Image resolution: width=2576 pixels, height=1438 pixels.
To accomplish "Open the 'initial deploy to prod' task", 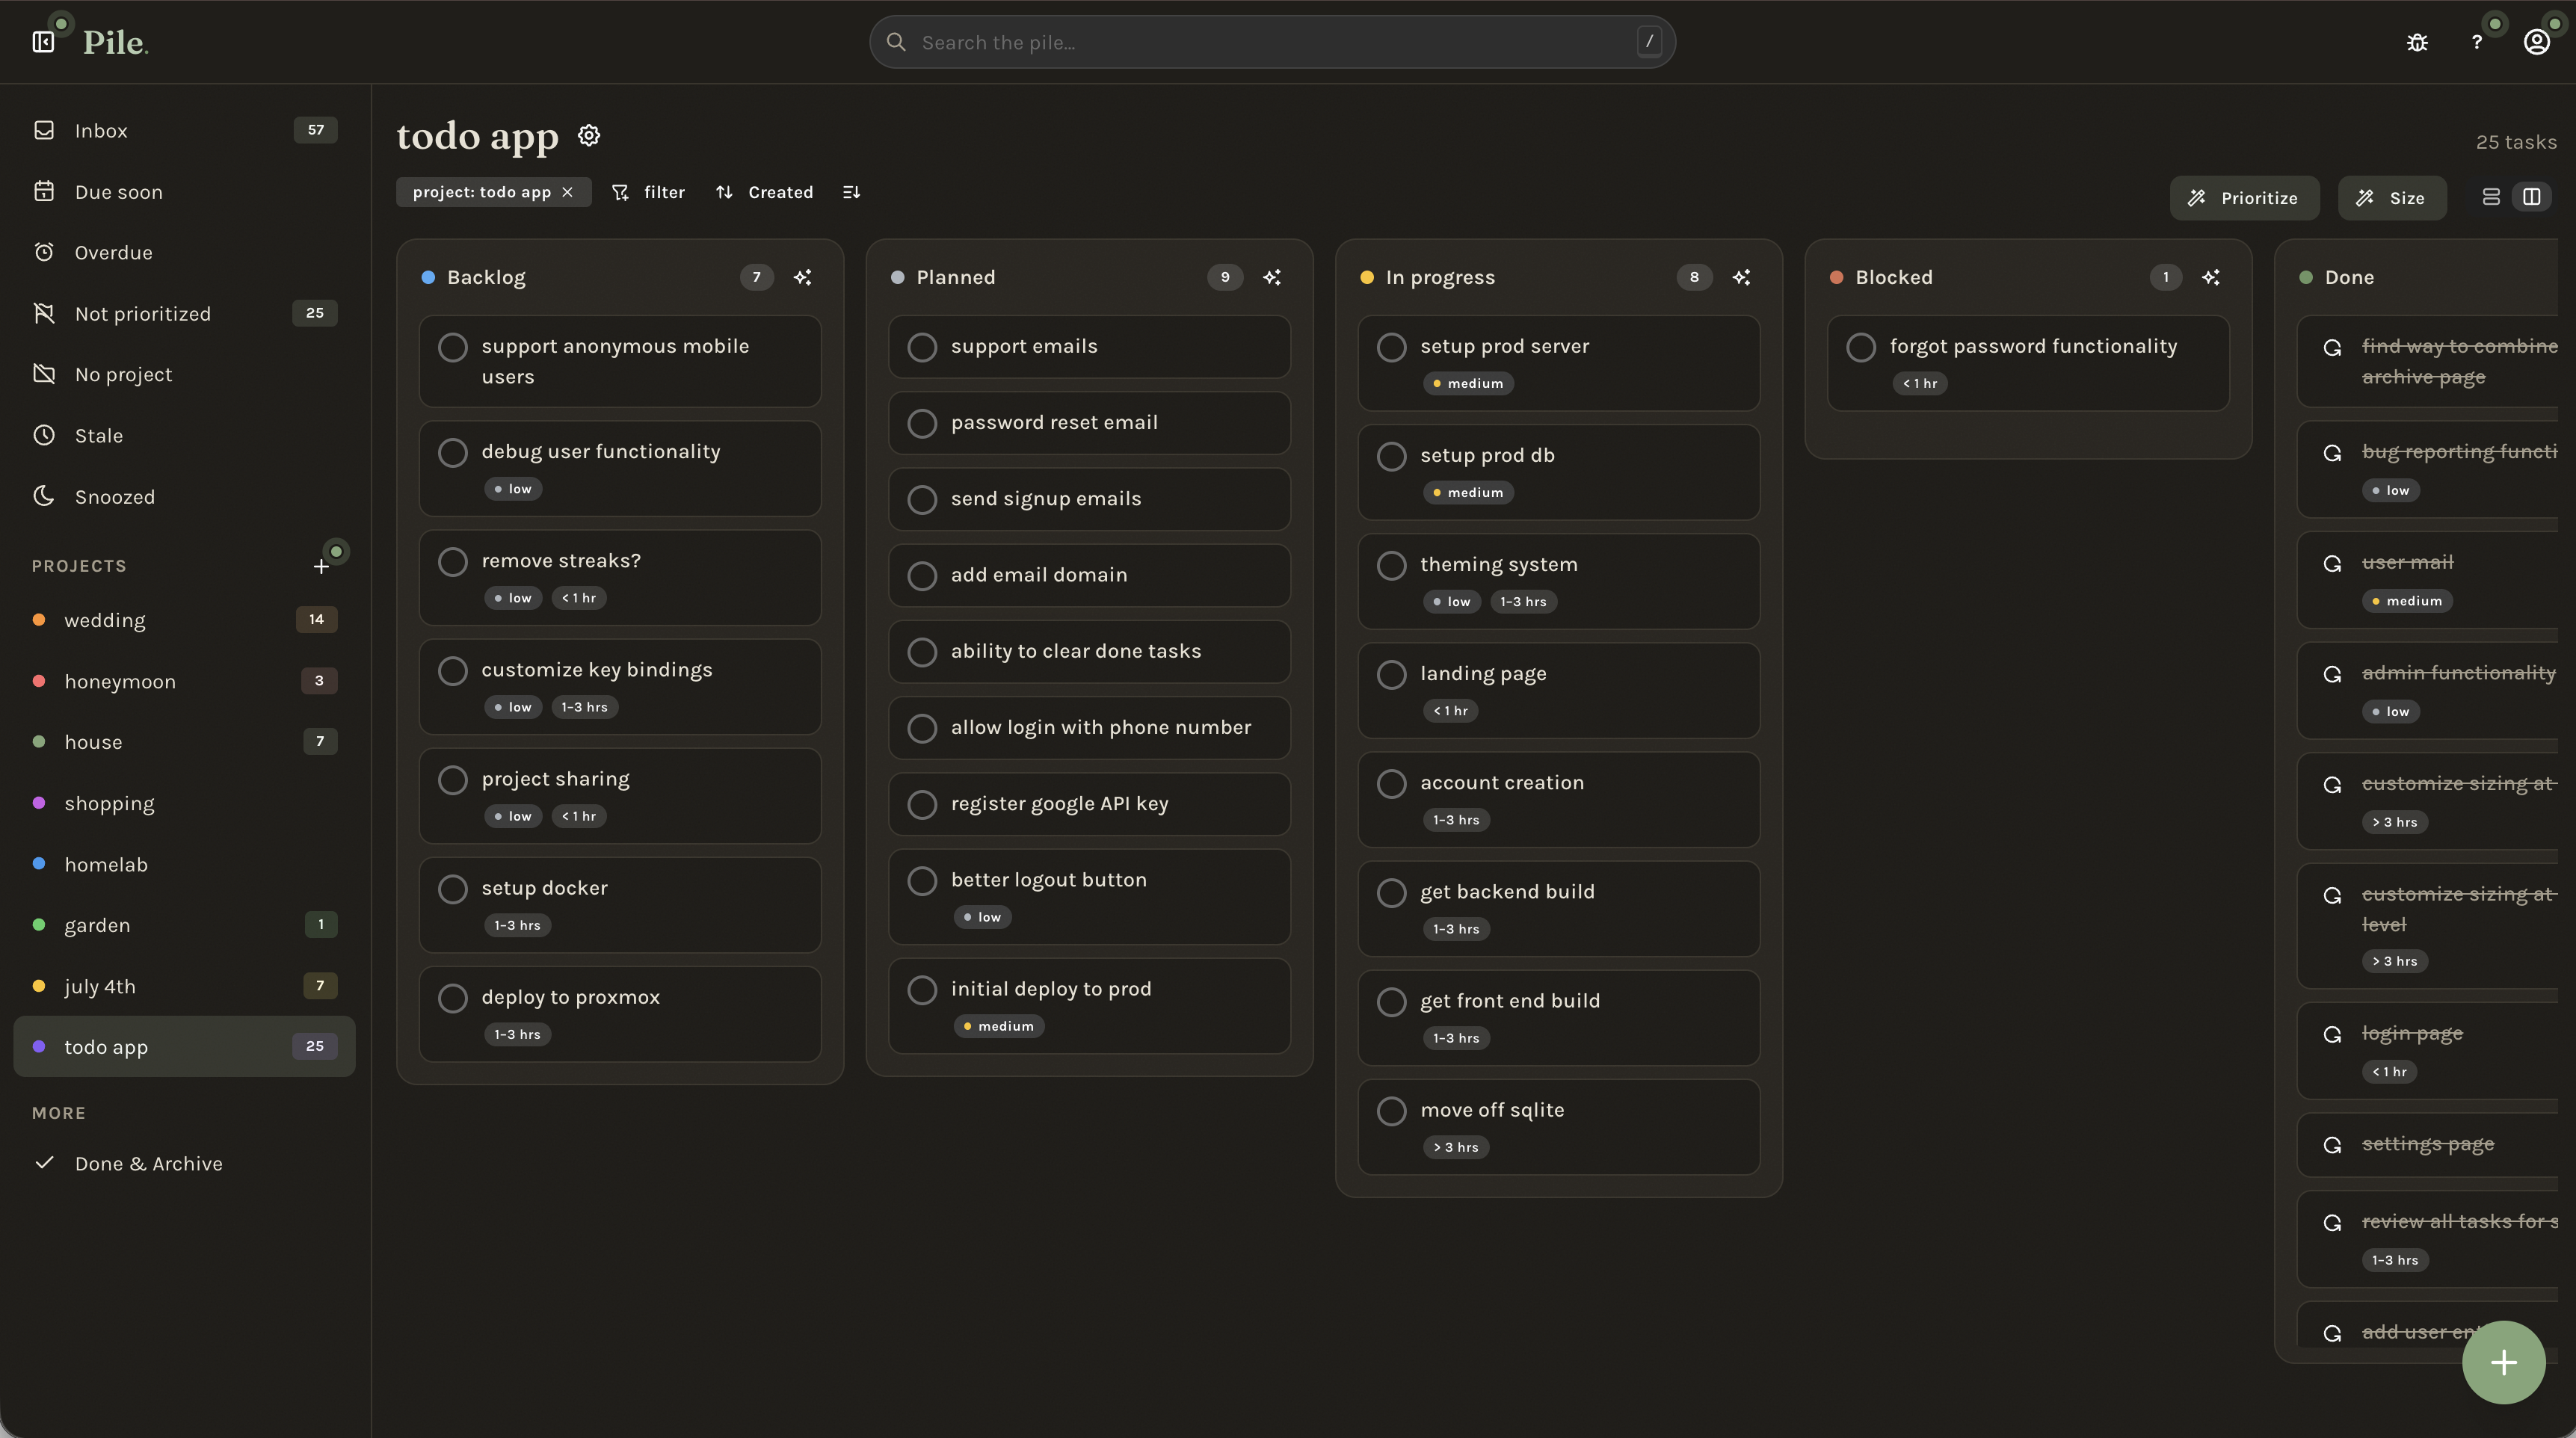I will click(1089, 1006).
